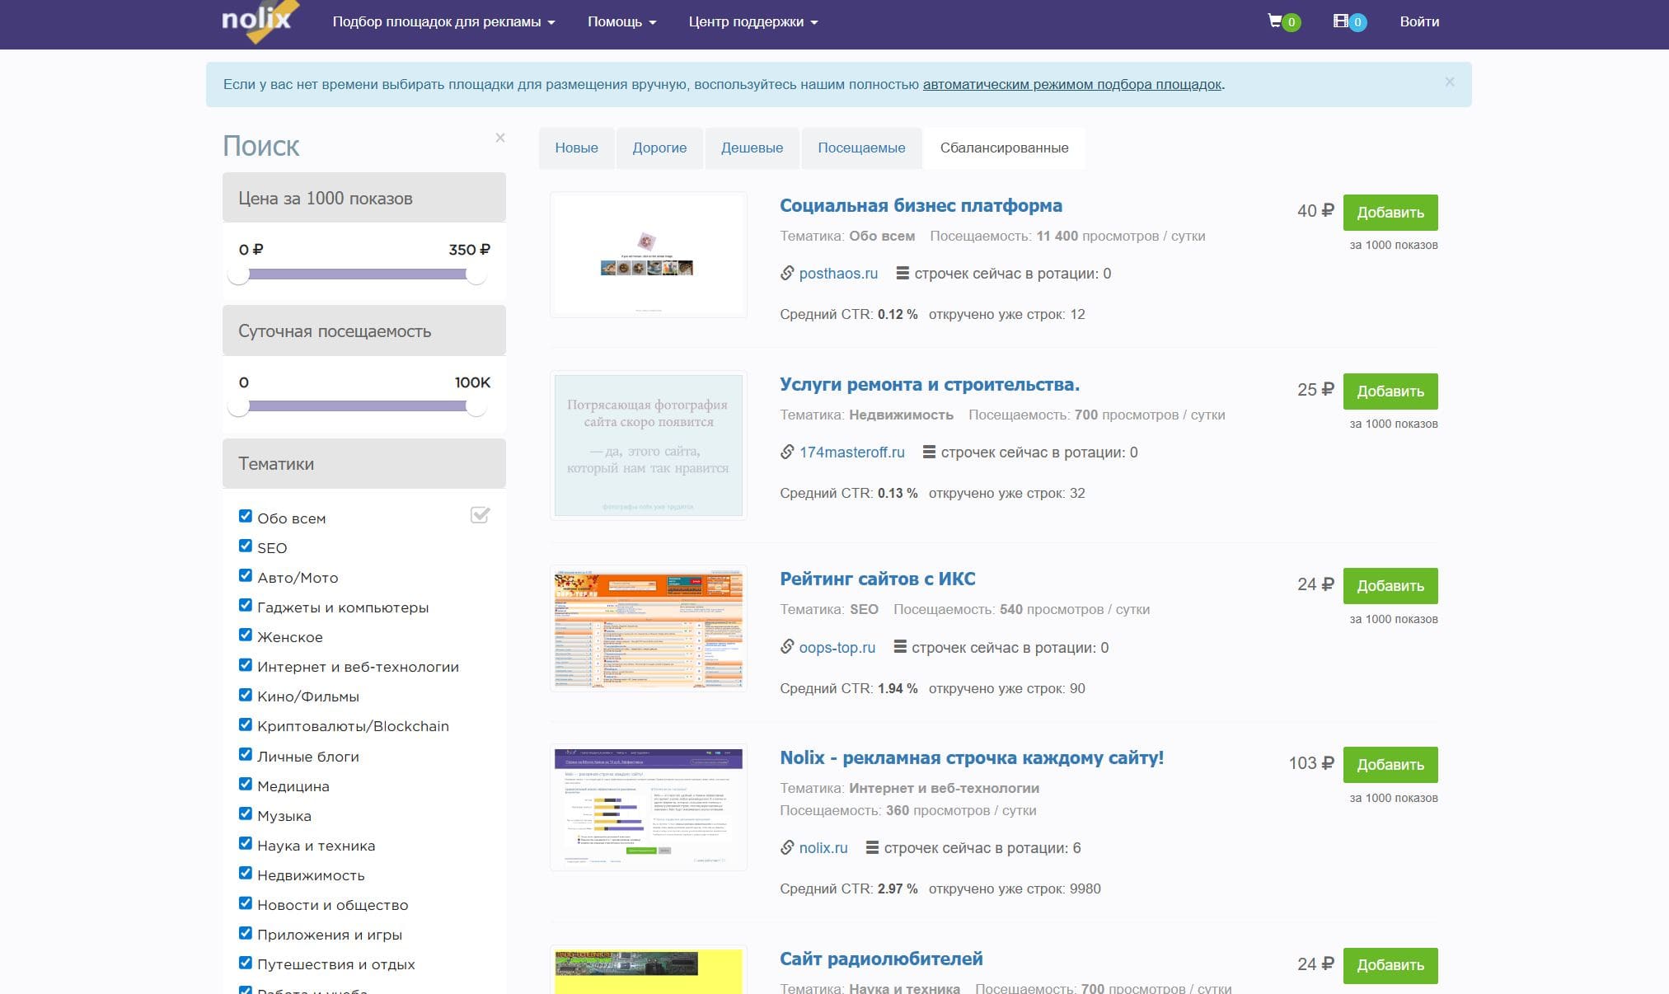This screenshot has width=1669, height=994.
Task: Add Рейтинг сайтов с ИКС listing
Action: click(1390, 586)
